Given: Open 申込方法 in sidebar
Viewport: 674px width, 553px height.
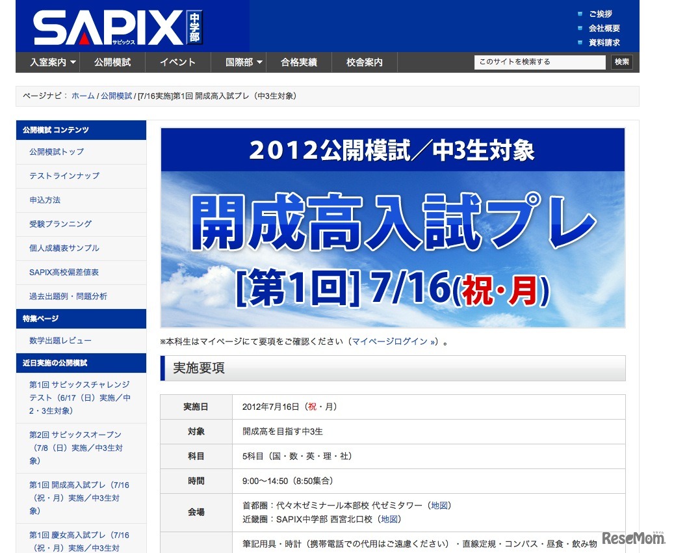Looking at the screenshot, I should click(45, 200).
